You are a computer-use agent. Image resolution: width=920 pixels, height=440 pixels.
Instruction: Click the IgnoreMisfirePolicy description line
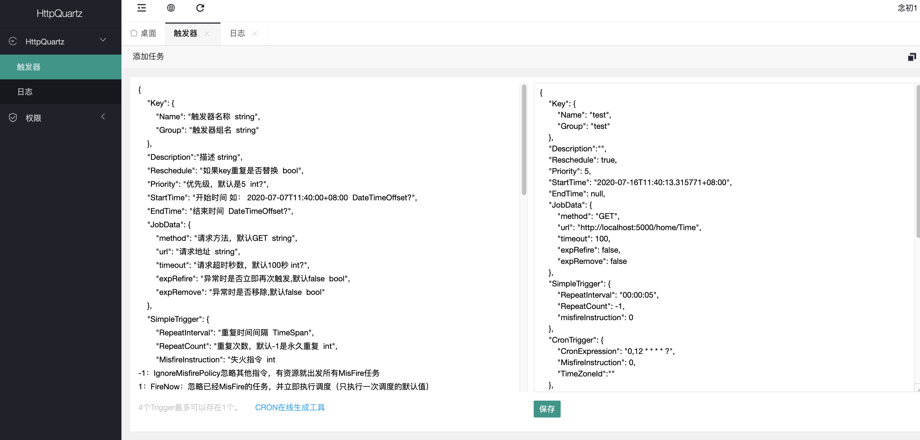pyautogui.click(x=259, y=373)
